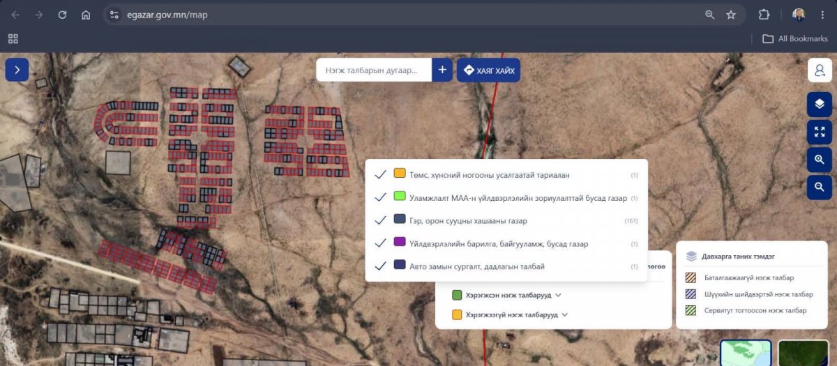Toggle fullscreen map view
The image size is (837, 366).
[x=820, y=132]
